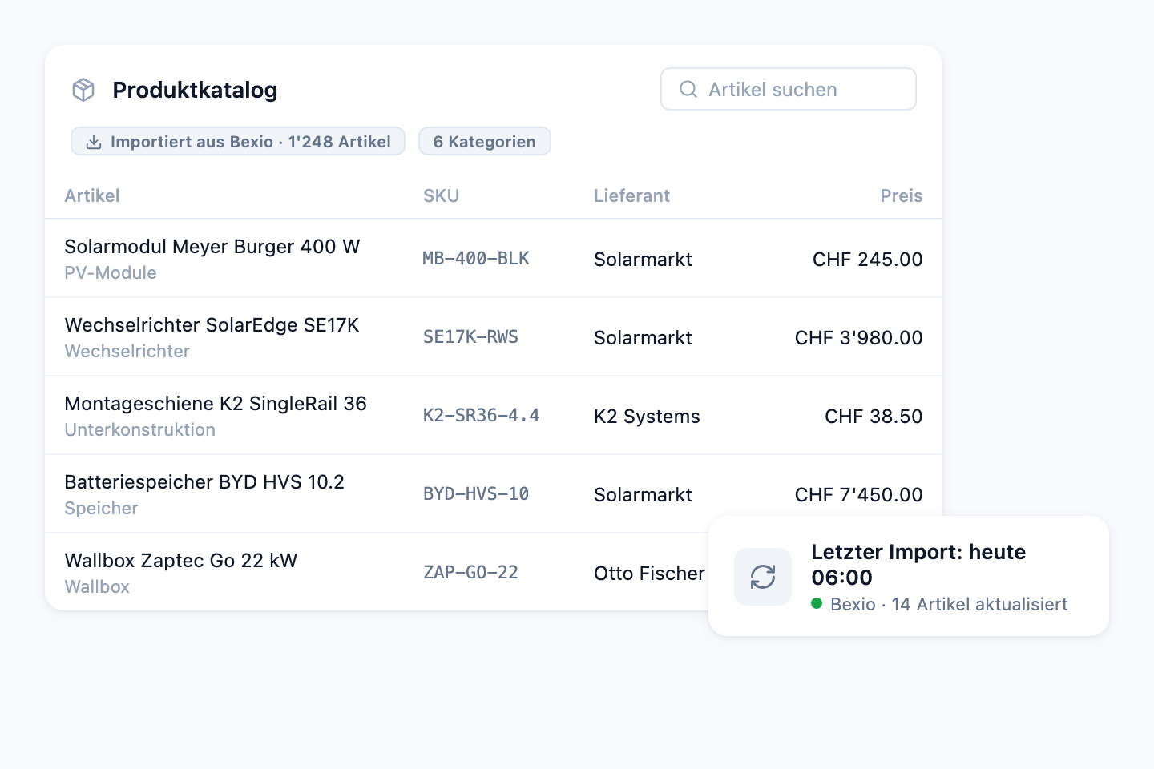Click the Importiert aus Bexio badge
Image resolution: width=1154 pixels, height=769 pixels.
(x=238, y=142)
